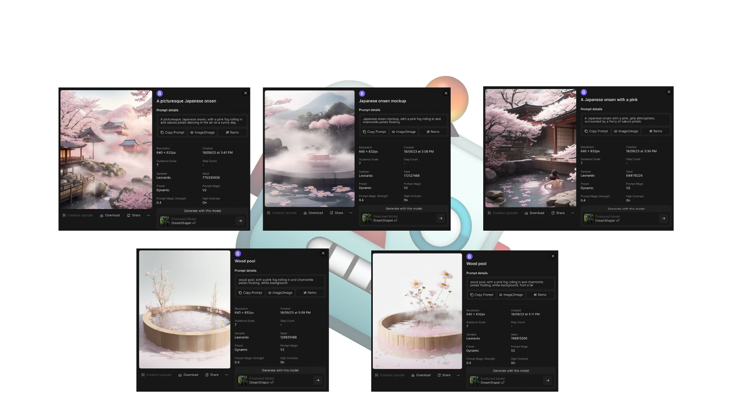Open ellipsis menu below first Wood pool image
The image size is (744, 418).
[x=226, y=375]
